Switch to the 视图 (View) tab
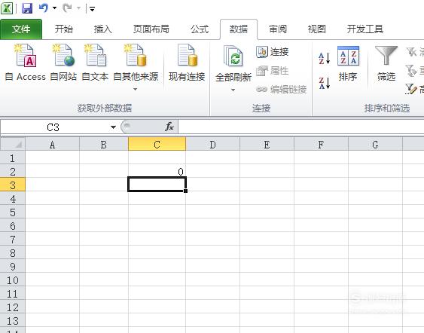Screen dimensions: 424x333 [x=316, y=29]
